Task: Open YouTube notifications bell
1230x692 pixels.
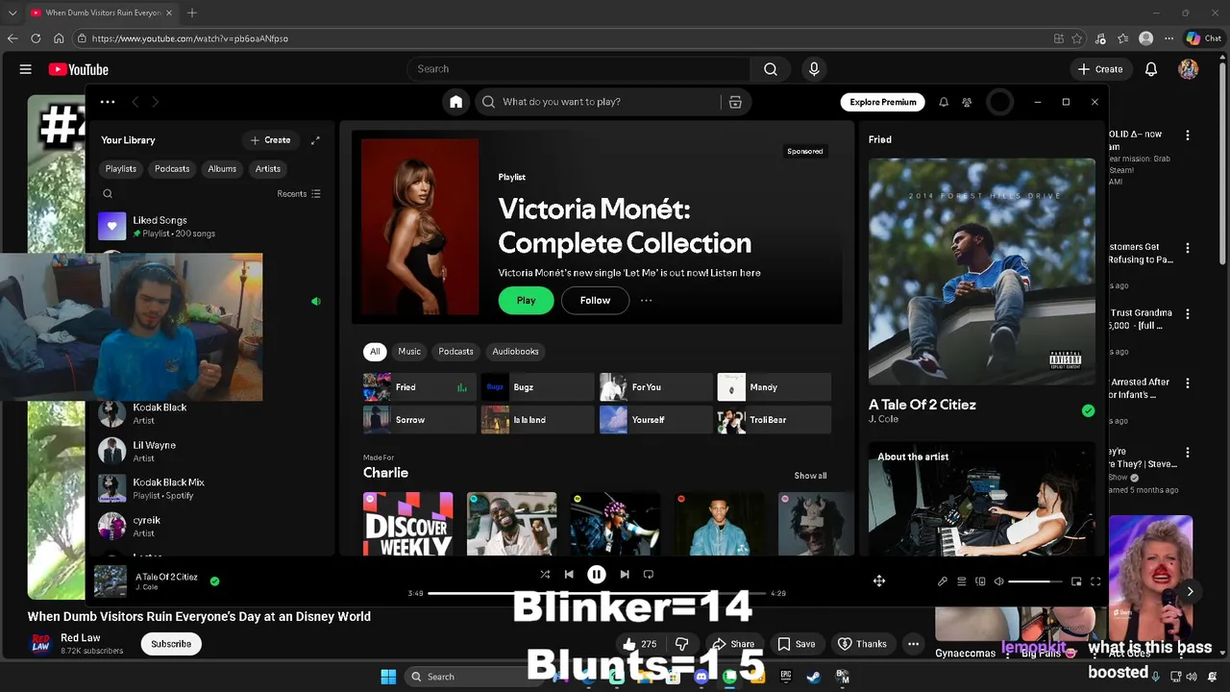Action: point(1151,69)
